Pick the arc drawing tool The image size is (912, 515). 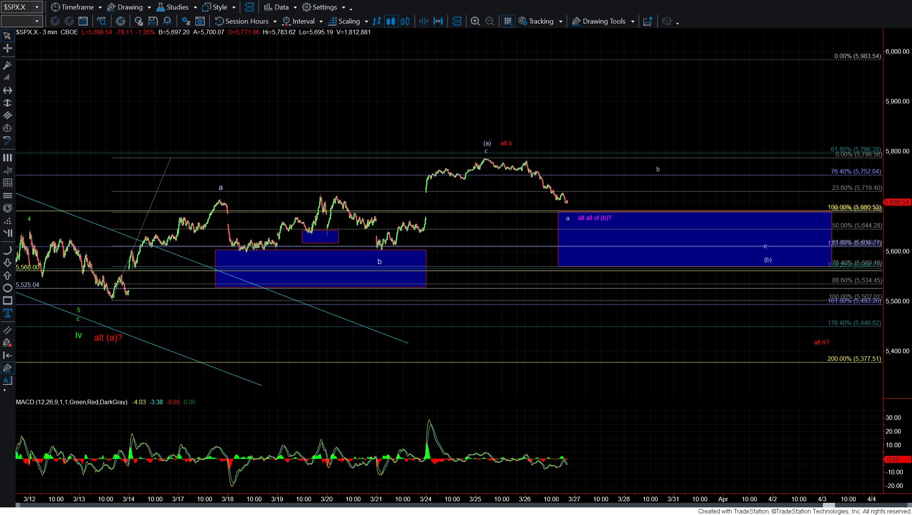click(x=7, y=250)
